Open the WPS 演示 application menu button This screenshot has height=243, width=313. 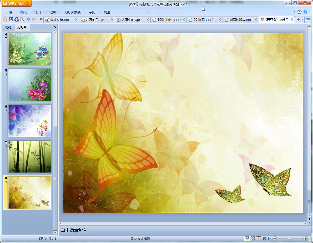(x=14, y=3)
